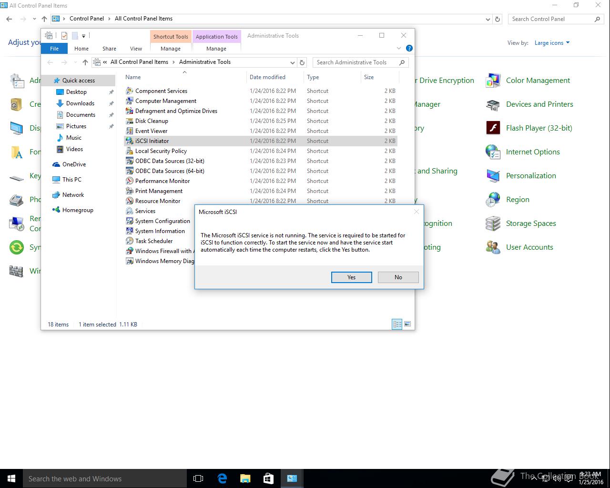Open File Explorer from the taskbar
Viewport: 610px width, 488px height.
point(245,478)
